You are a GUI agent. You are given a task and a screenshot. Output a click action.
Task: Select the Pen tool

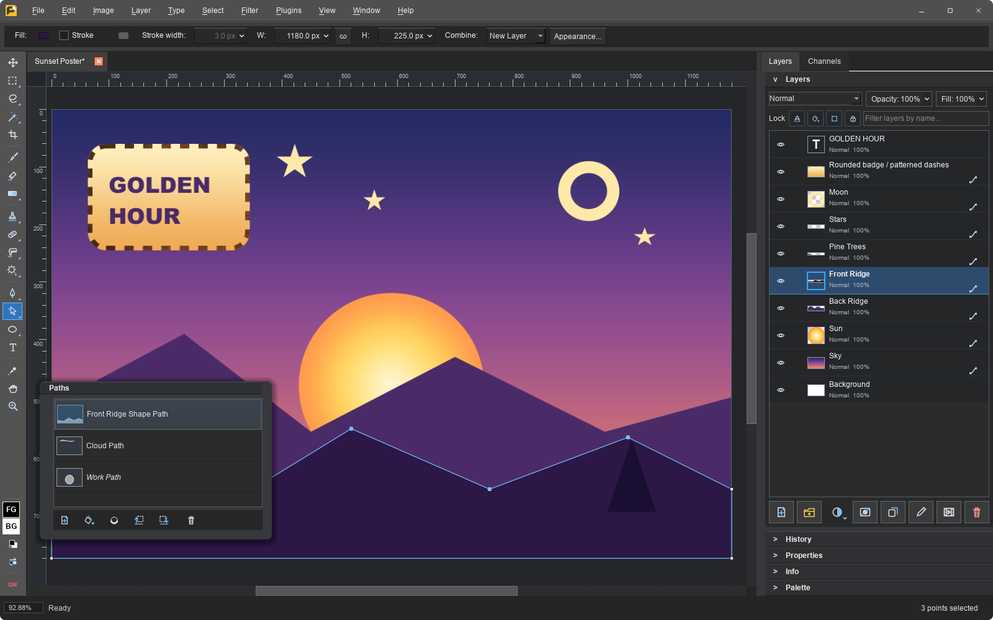(12, 293)
